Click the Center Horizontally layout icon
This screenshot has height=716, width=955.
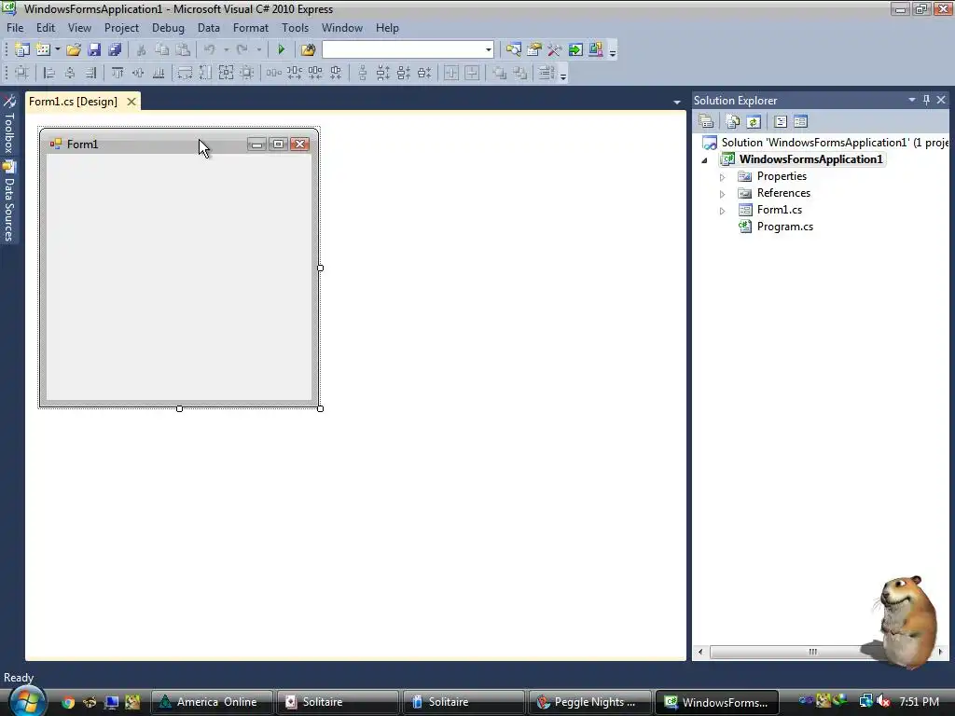(451, 73)
